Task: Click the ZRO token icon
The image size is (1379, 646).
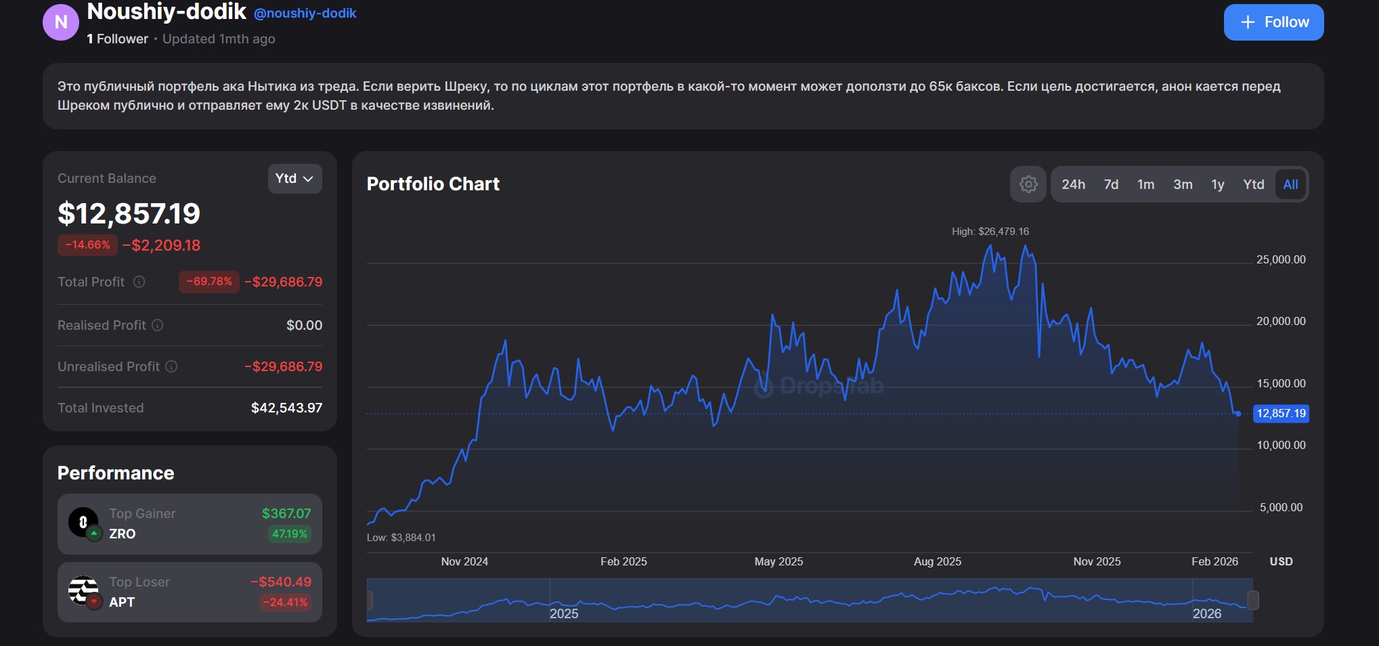Action: click(x=84, y=523)
